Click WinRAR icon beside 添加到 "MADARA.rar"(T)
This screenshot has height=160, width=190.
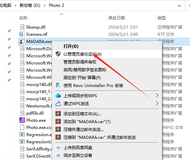[58, 121]
